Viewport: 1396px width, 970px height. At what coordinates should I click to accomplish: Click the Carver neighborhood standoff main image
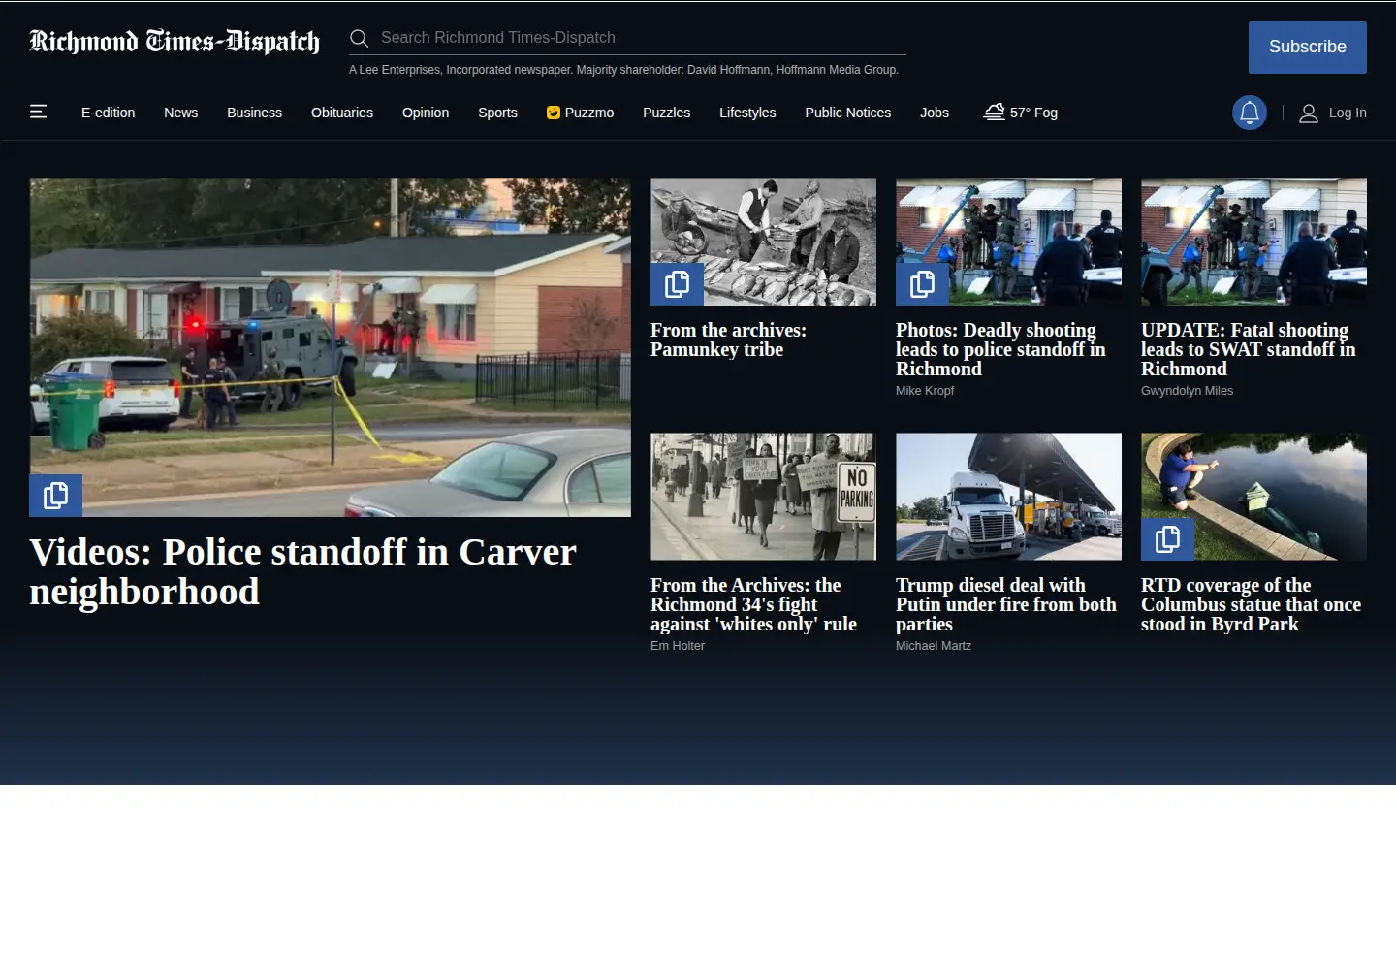pos(331,347)
